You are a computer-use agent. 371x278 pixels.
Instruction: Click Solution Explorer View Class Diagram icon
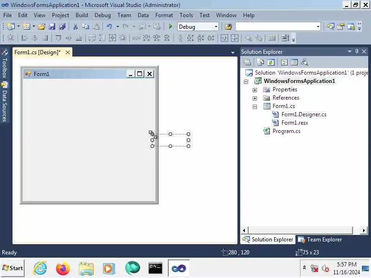[304, 63]
